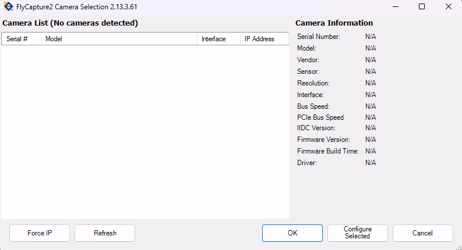Click the Interface column header
The width and height of the screenshot is (462, 250).
click(218, 39)
